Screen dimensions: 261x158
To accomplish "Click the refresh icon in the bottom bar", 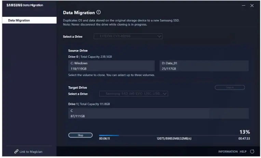I will pyautogui.click(x=252, y=151).
